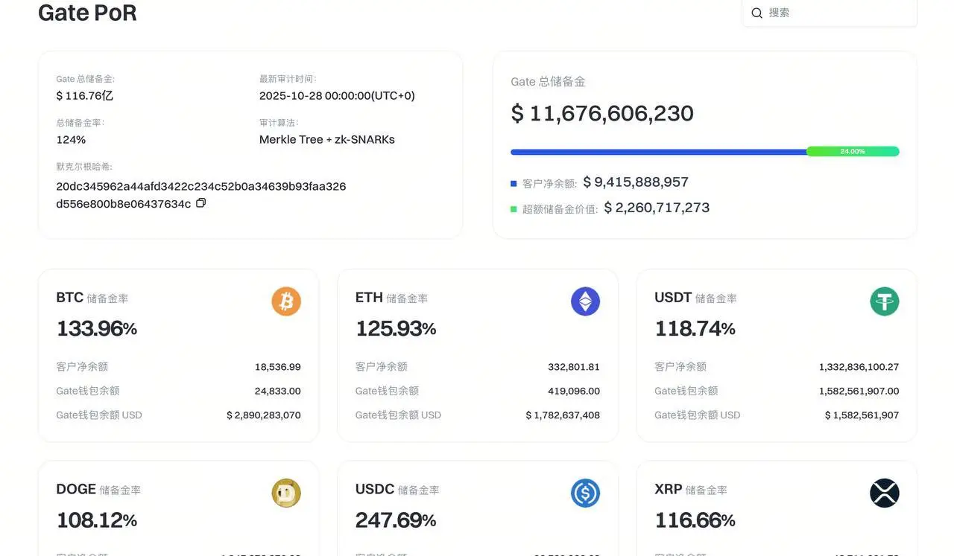The image size is (954, 556).
Task: Click the 最新审计时间 label
Action: [288, 79]
